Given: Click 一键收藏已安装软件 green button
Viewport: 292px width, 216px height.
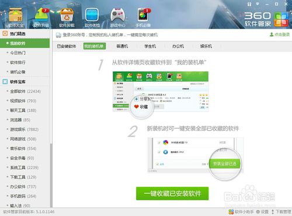Looking at the screenshot, I should tap(172, 193).
